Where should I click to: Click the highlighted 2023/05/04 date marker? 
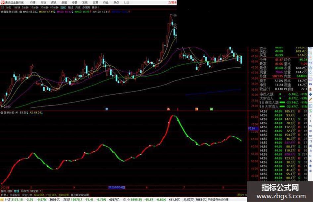[x=117, y=187]
